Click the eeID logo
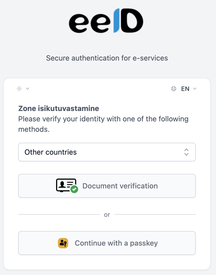 [106, 21]
